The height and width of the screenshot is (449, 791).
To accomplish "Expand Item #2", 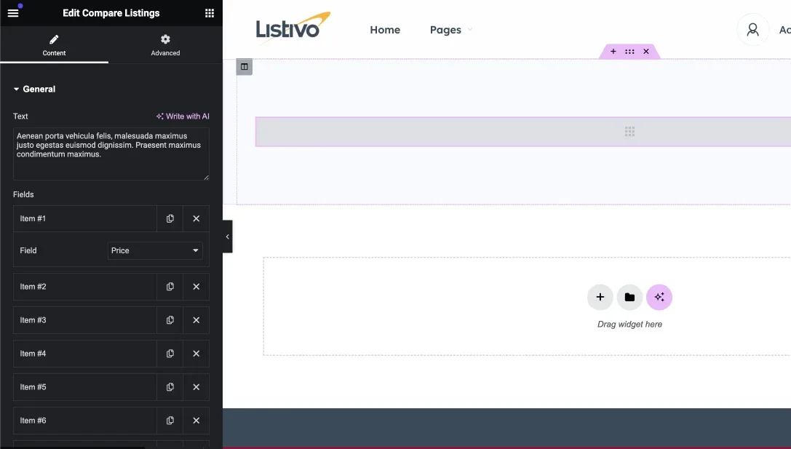I will pyautogui.click(x=84, y=287).
